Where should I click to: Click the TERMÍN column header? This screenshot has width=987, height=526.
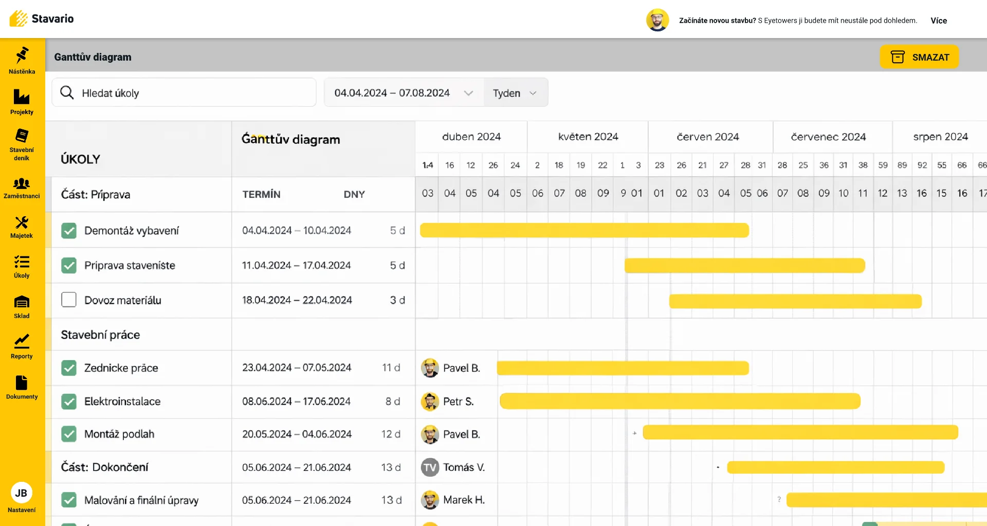pos(261,194)
